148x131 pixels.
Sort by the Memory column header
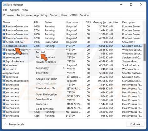[x=100, y=22]
